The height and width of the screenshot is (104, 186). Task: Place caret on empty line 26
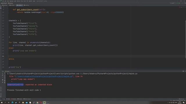97,56
